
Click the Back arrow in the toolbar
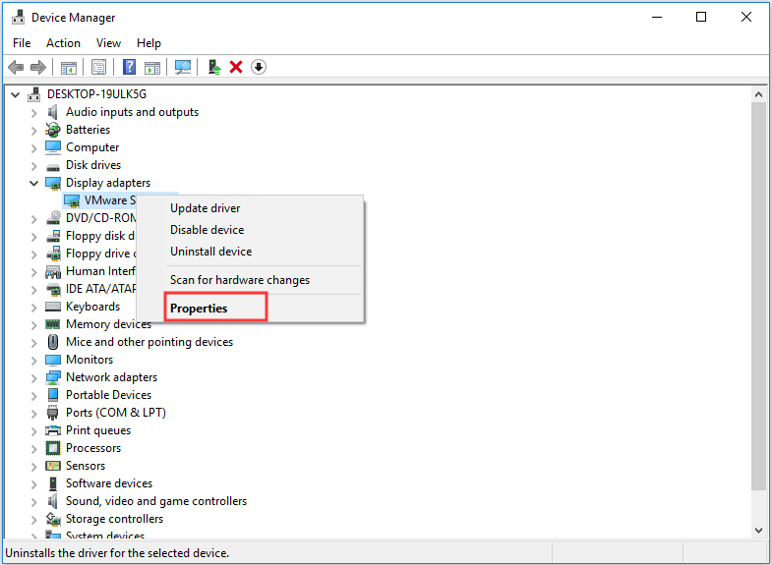[x=16, y=67]
